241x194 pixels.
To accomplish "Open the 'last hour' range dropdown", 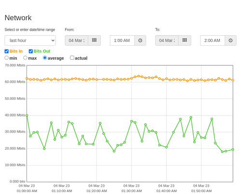I will (x=30, y=40).
